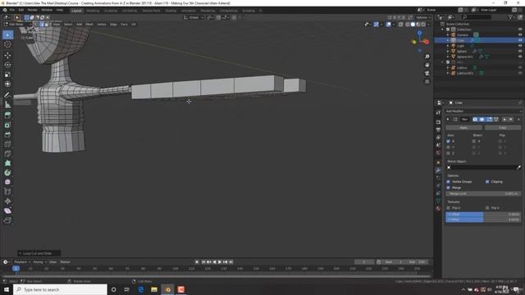The image size is (525, 295).
Task: Collapse the Mirror modifier panel
Action: pyautogui.click(x=448, y=120)
